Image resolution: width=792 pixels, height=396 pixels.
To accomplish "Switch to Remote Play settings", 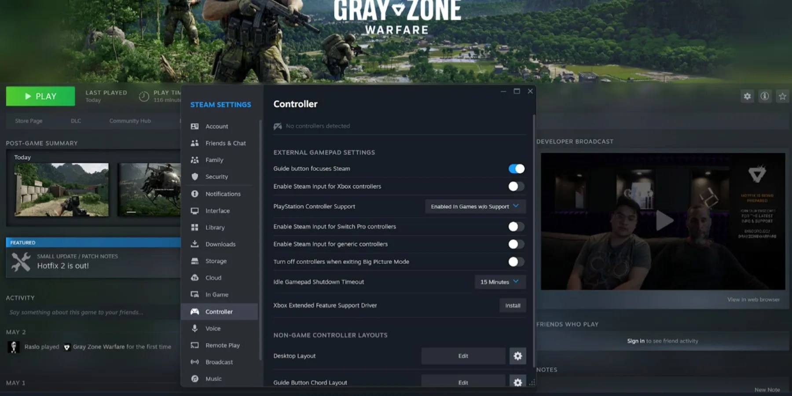I will tap(219, 345).
